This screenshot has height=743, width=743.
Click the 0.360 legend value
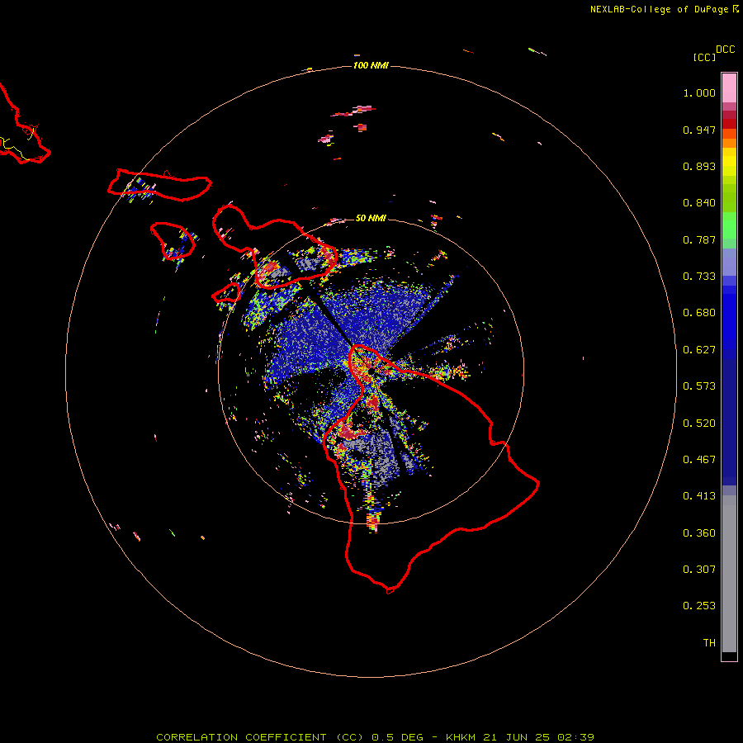[x=699, y=533]
